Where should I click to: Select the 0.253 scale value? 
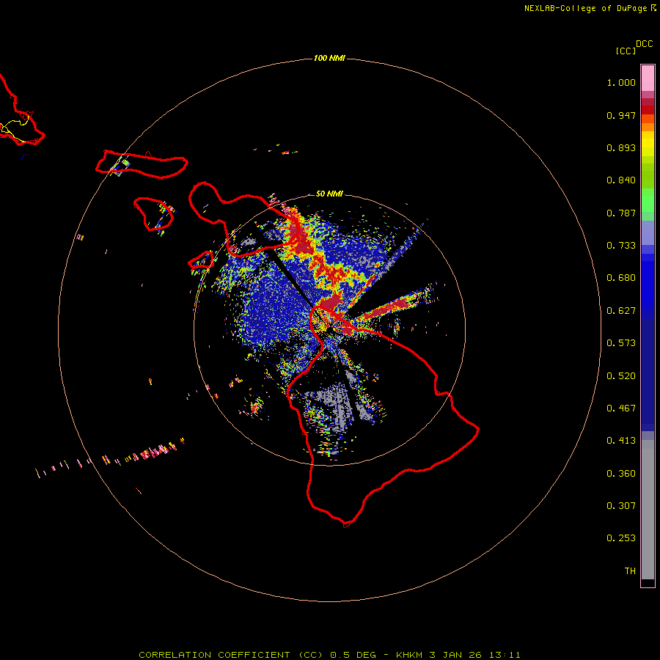coord(621,538)
